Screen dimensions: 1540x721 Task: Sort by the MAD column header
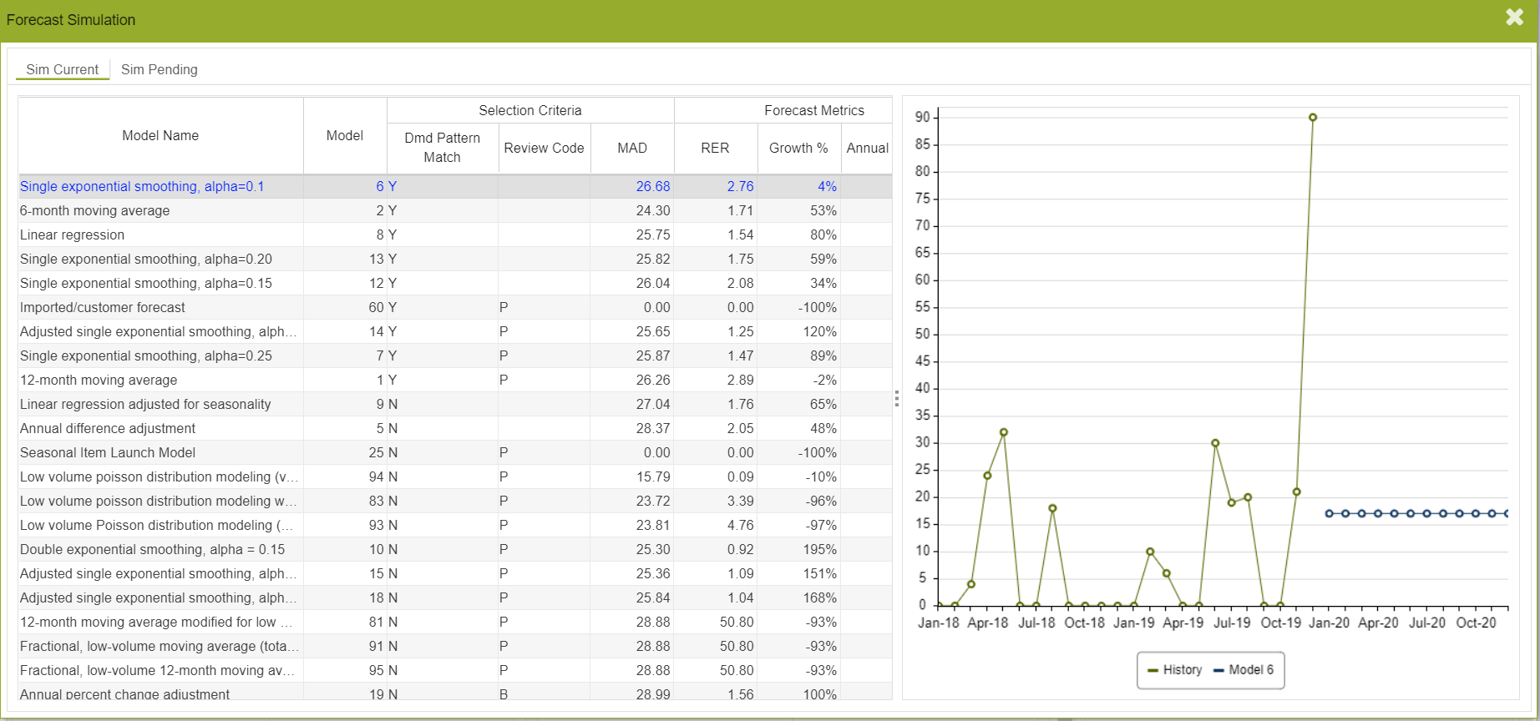[631, 148]
